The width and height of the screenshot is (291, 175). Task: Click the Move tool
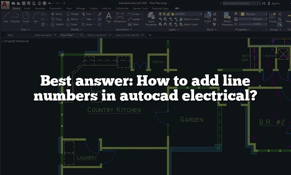[x=57, y=14]
